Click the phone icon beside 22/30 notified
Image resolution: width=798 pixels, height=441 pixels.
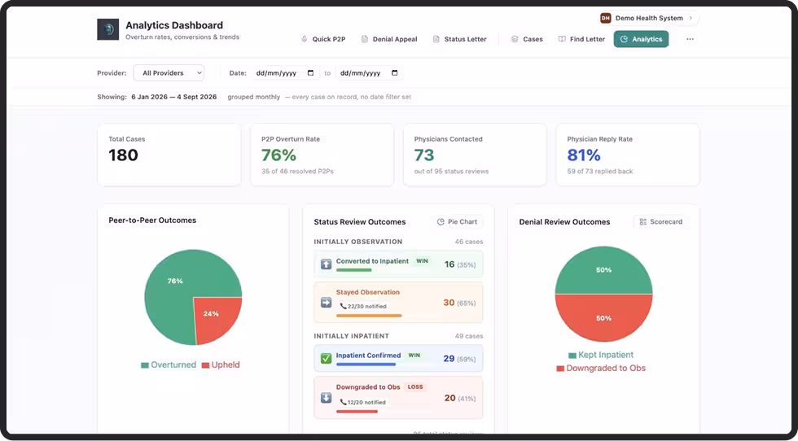click(344, 306)
